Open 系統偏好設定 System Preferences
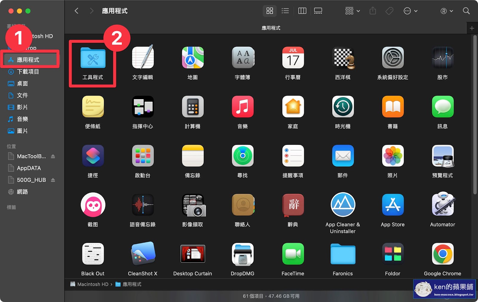The height and width of the screenshot is (302, 478). [x=393, y=57]
